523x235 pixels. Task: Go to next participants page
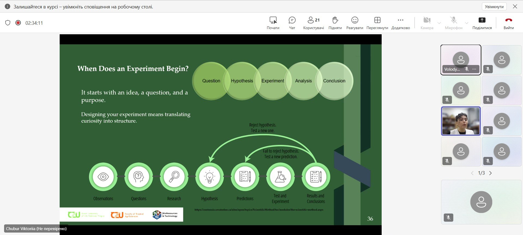(491, 173)
